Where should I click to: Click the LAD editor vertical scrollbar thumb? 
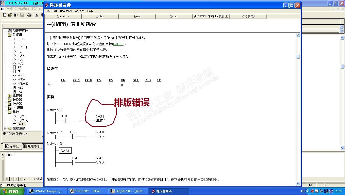click(x=342, y=67)
